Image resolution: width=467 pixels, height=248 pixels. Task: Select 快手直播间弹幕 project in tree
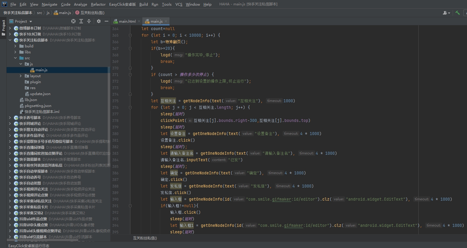32,147
